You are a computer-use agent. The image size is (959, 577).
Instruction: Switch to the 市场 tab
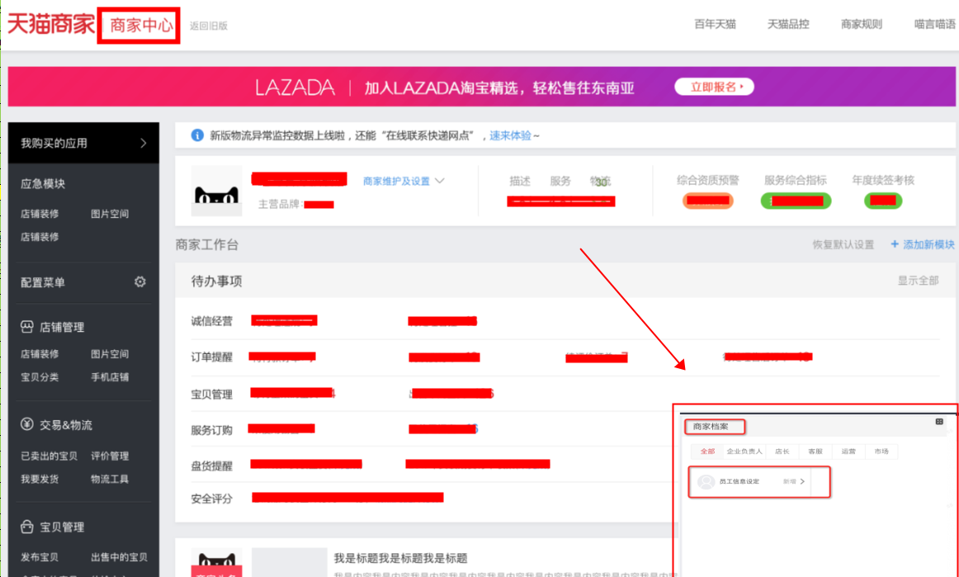tap(881, 451)
